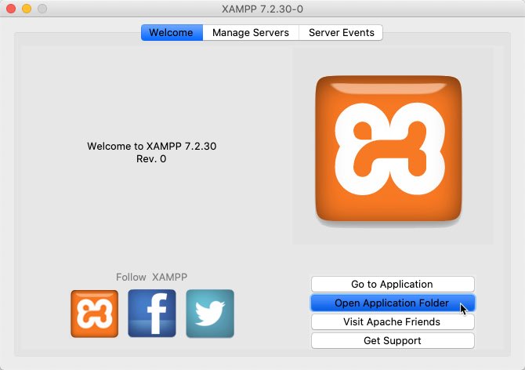This screenshot has height=370, width=525.
Task: Click the 'Follow XAMPP' label
Action: (x=152, y=277)
